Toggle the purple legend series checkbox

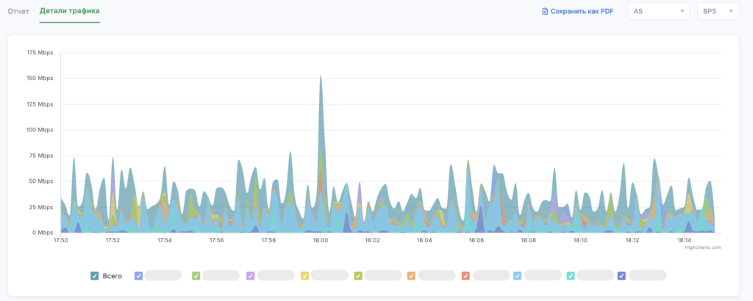251,276
